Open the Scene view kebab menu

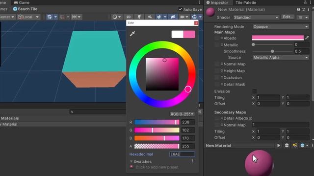coord(199,2)
